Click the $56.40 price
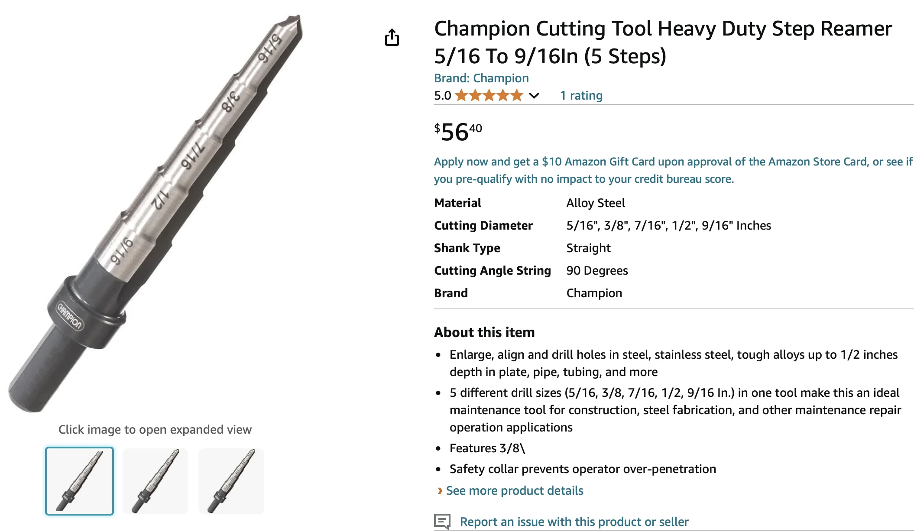 tap(458, 132)
